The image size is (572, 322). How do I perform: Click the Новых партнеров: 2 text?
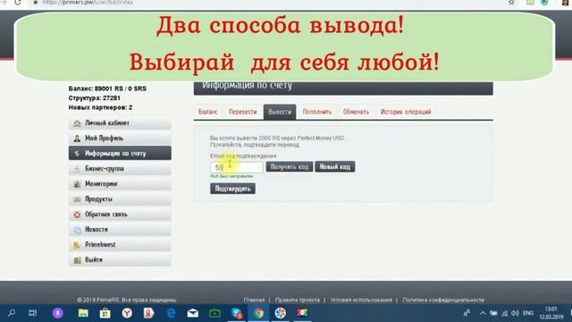point(100,107)
